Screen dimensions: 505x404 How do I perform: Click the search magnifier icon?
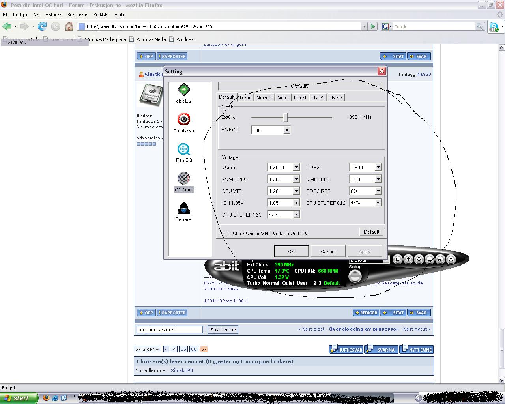click(x=480, y=26)
